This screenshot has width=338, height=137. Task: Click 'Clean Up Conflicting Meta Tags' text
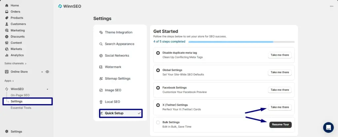[x=183, y=57]
